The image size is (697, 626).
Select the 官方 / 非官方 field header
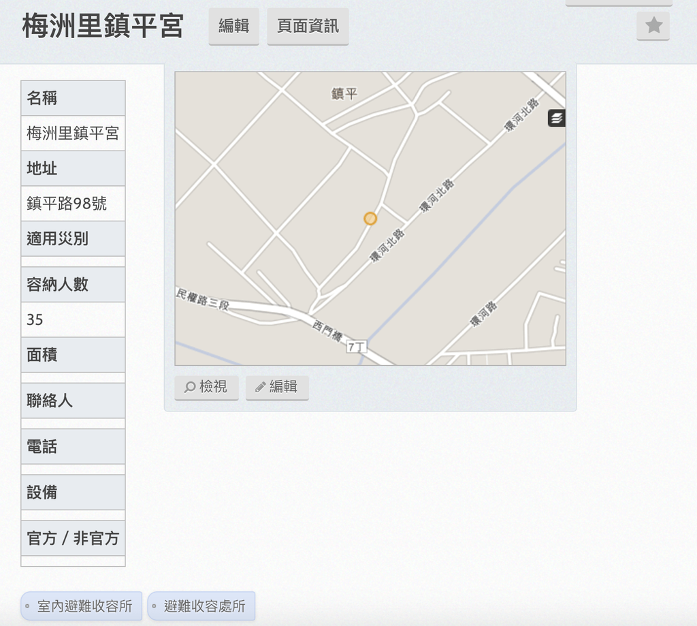point(73,538)
